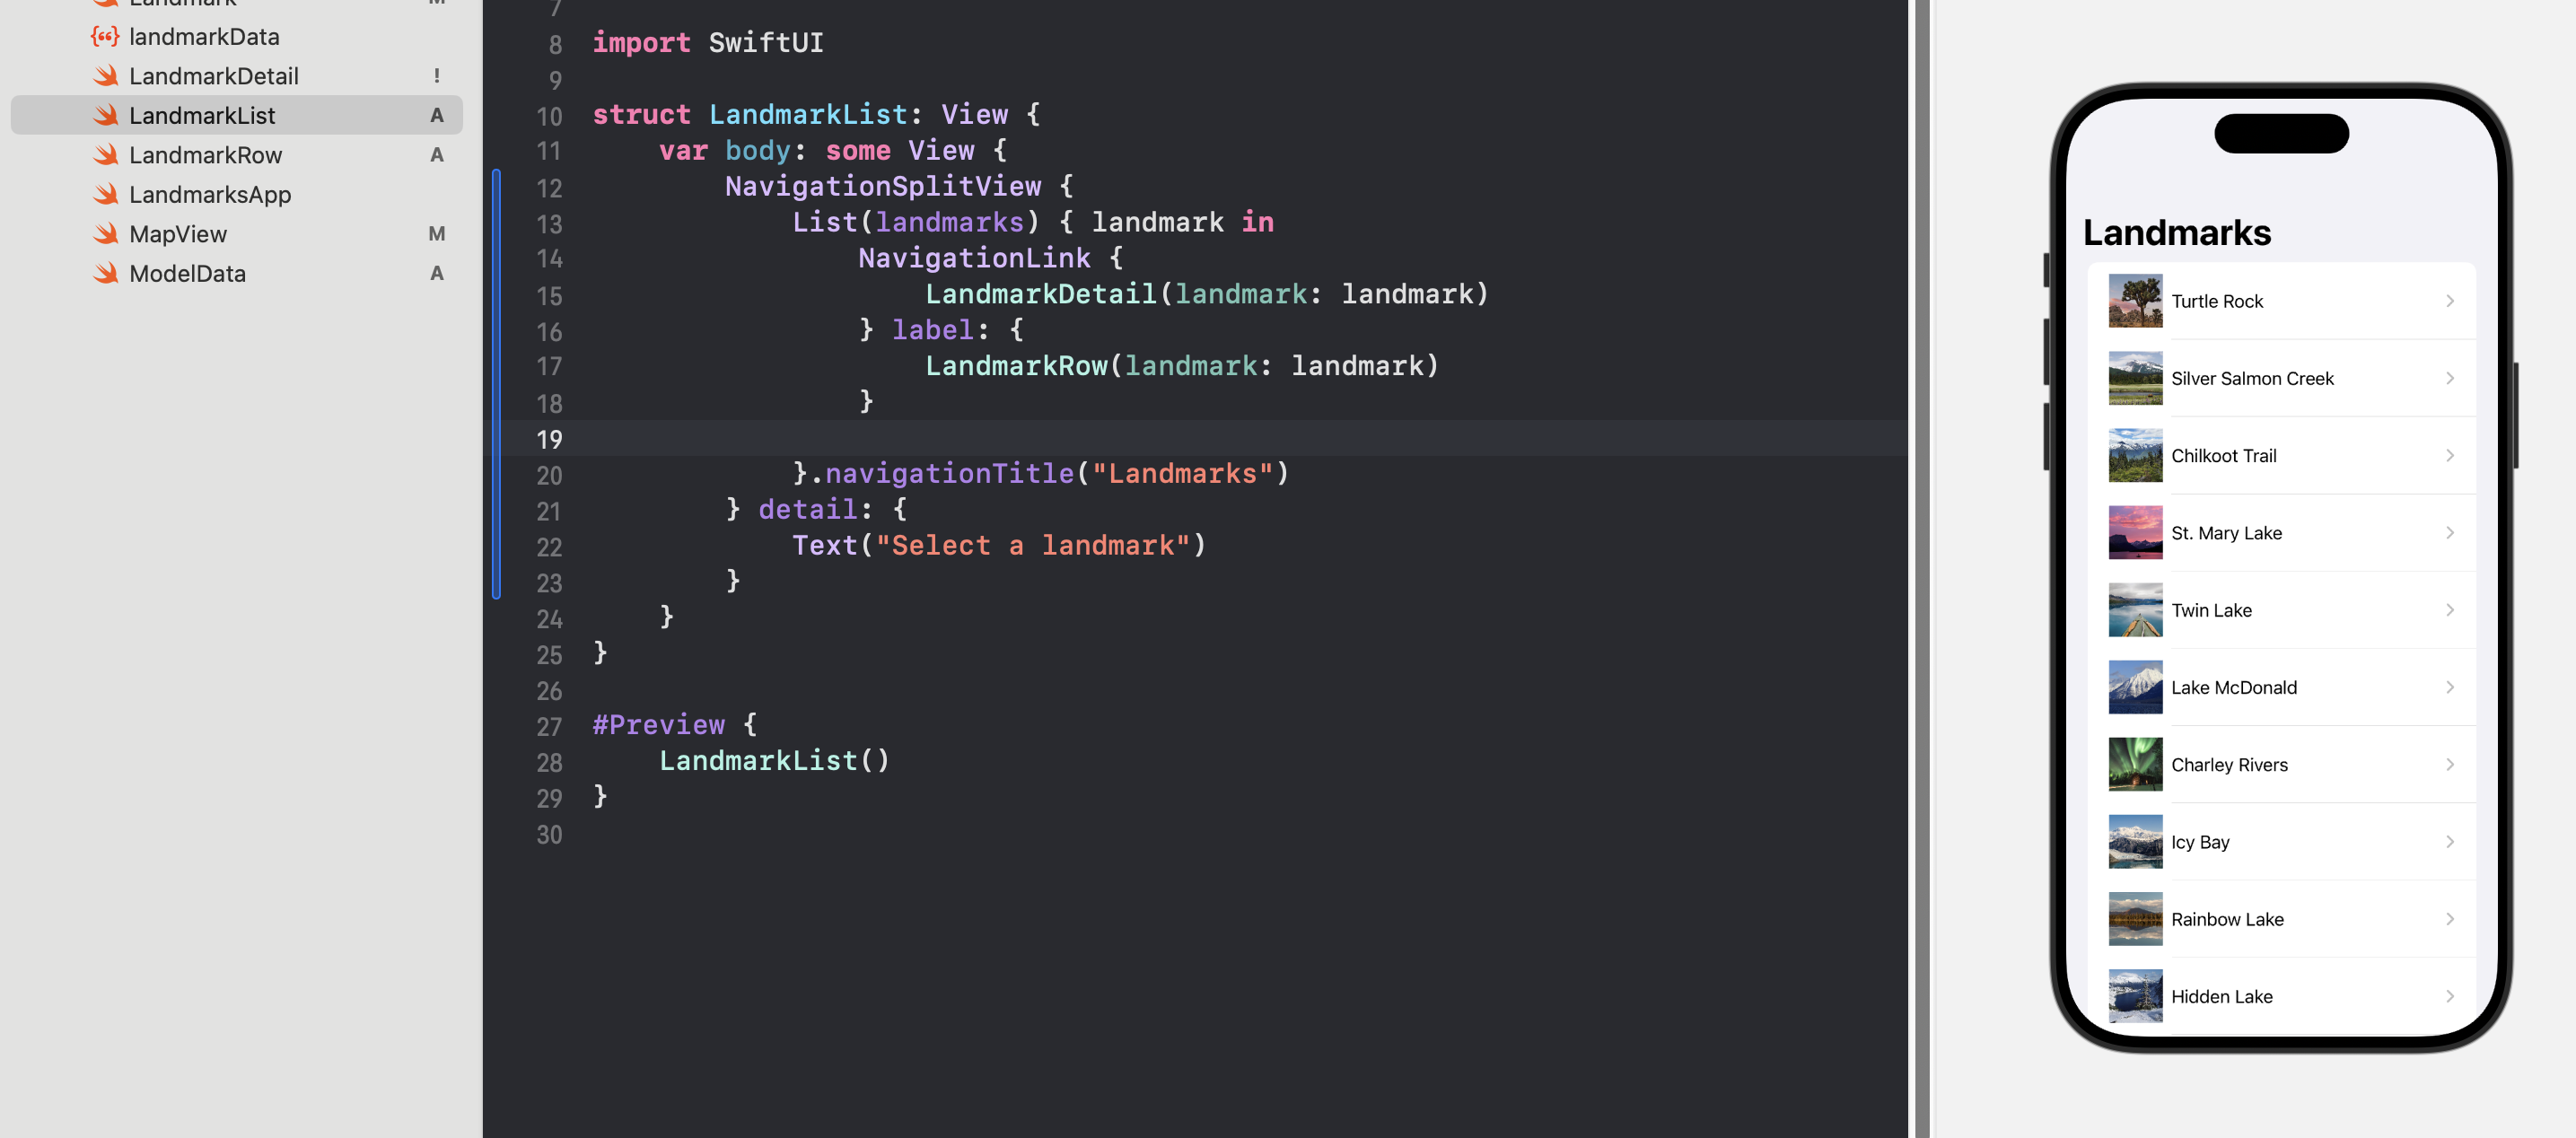
Task: Click the Turtle Rock row chevron
Action: (x=2449, y=301)
